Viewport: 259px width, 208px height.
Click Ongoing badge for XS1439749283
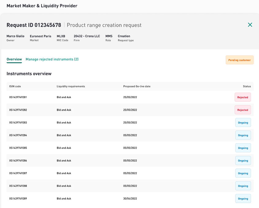(243, 123)
